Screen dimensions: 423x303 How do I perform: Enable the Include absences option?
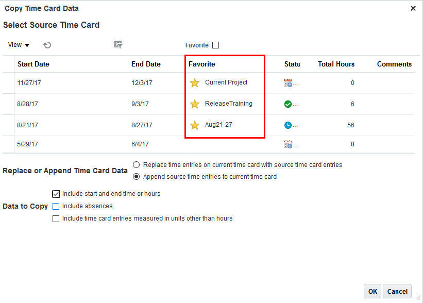point(56,206)
